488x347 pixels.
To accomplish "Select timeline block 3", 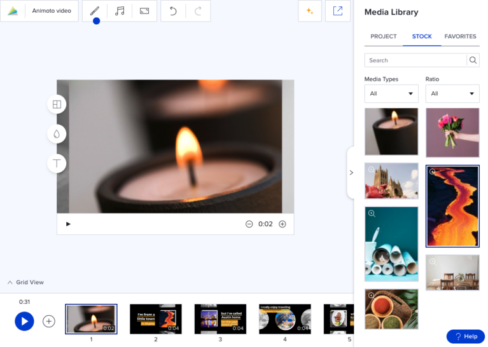I will point(220,319).
